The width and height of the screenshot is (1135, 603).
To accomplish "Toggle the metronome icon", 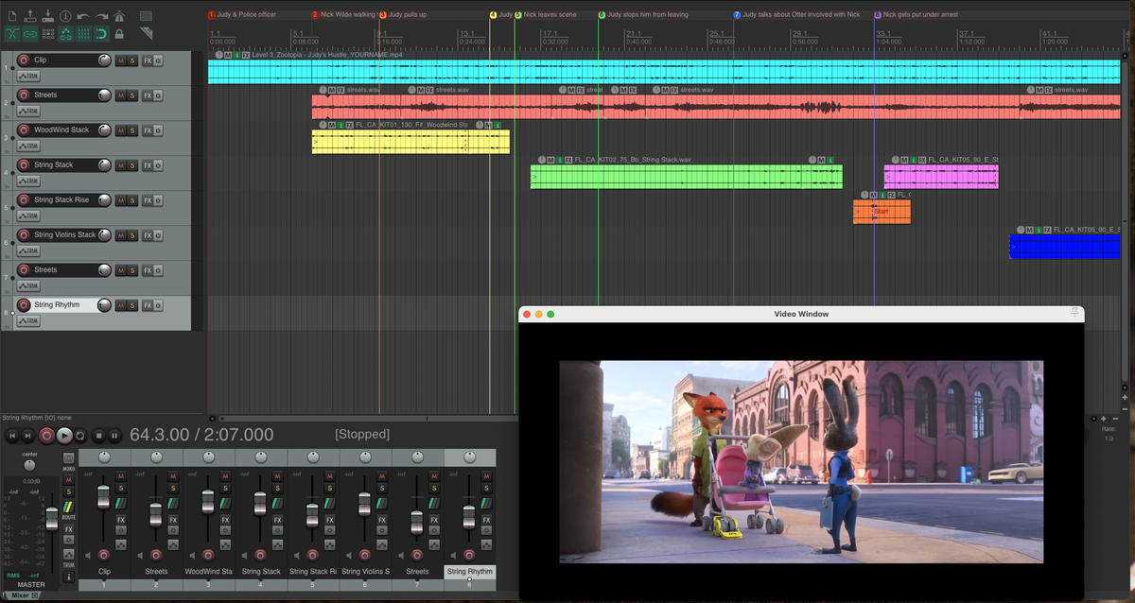I will coord(119,16).
